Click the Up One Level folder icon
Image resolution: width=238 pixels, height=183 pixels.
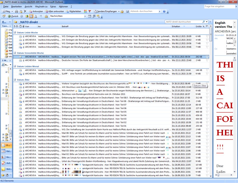coord(27,16)
